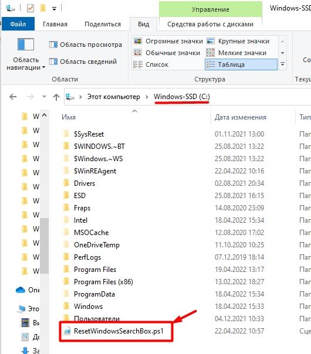
Task: Toggle the Область просмотра pane
Action: point(86,45)
